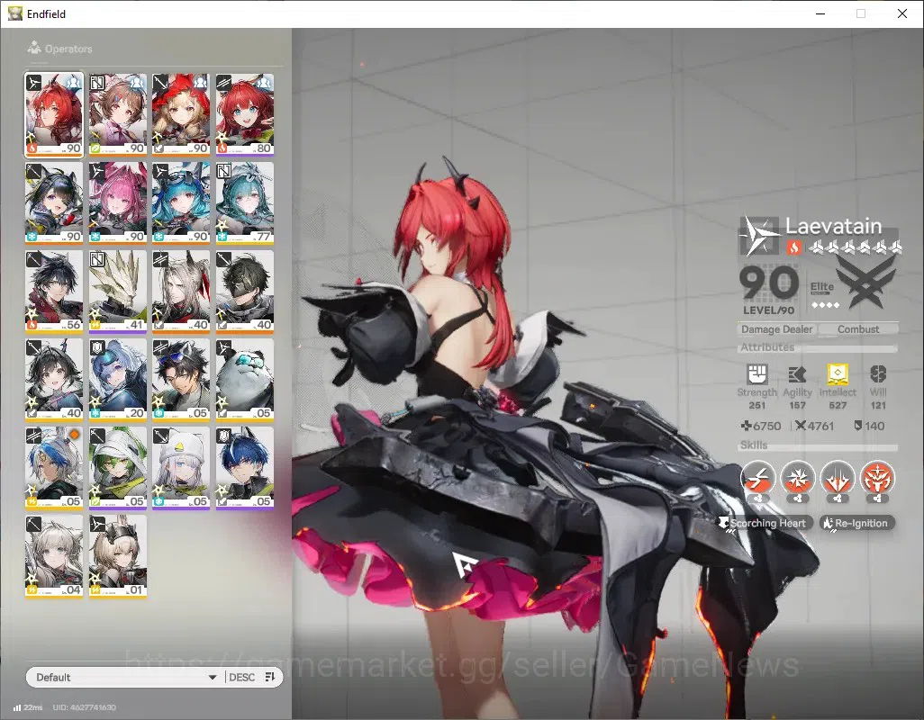Select the white-beanie level 05 operator
Viewport: 924px width, 720px height.
coord(181,467)
